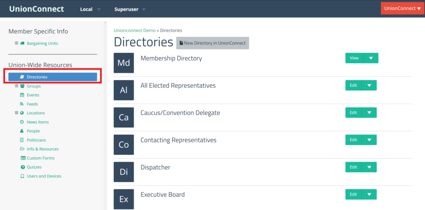The width and height of the screenshot is (425, 210).
Task: Open the Local menu in top bar
Action: [90, 10]
